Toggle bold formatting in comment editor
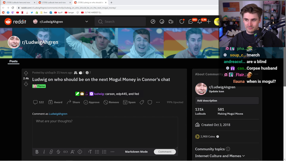The width and height of the screenshot is (286, 161). click(37, 152)
